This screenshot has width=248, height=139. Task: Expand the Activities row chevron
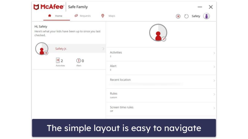(x=214, y=53)
